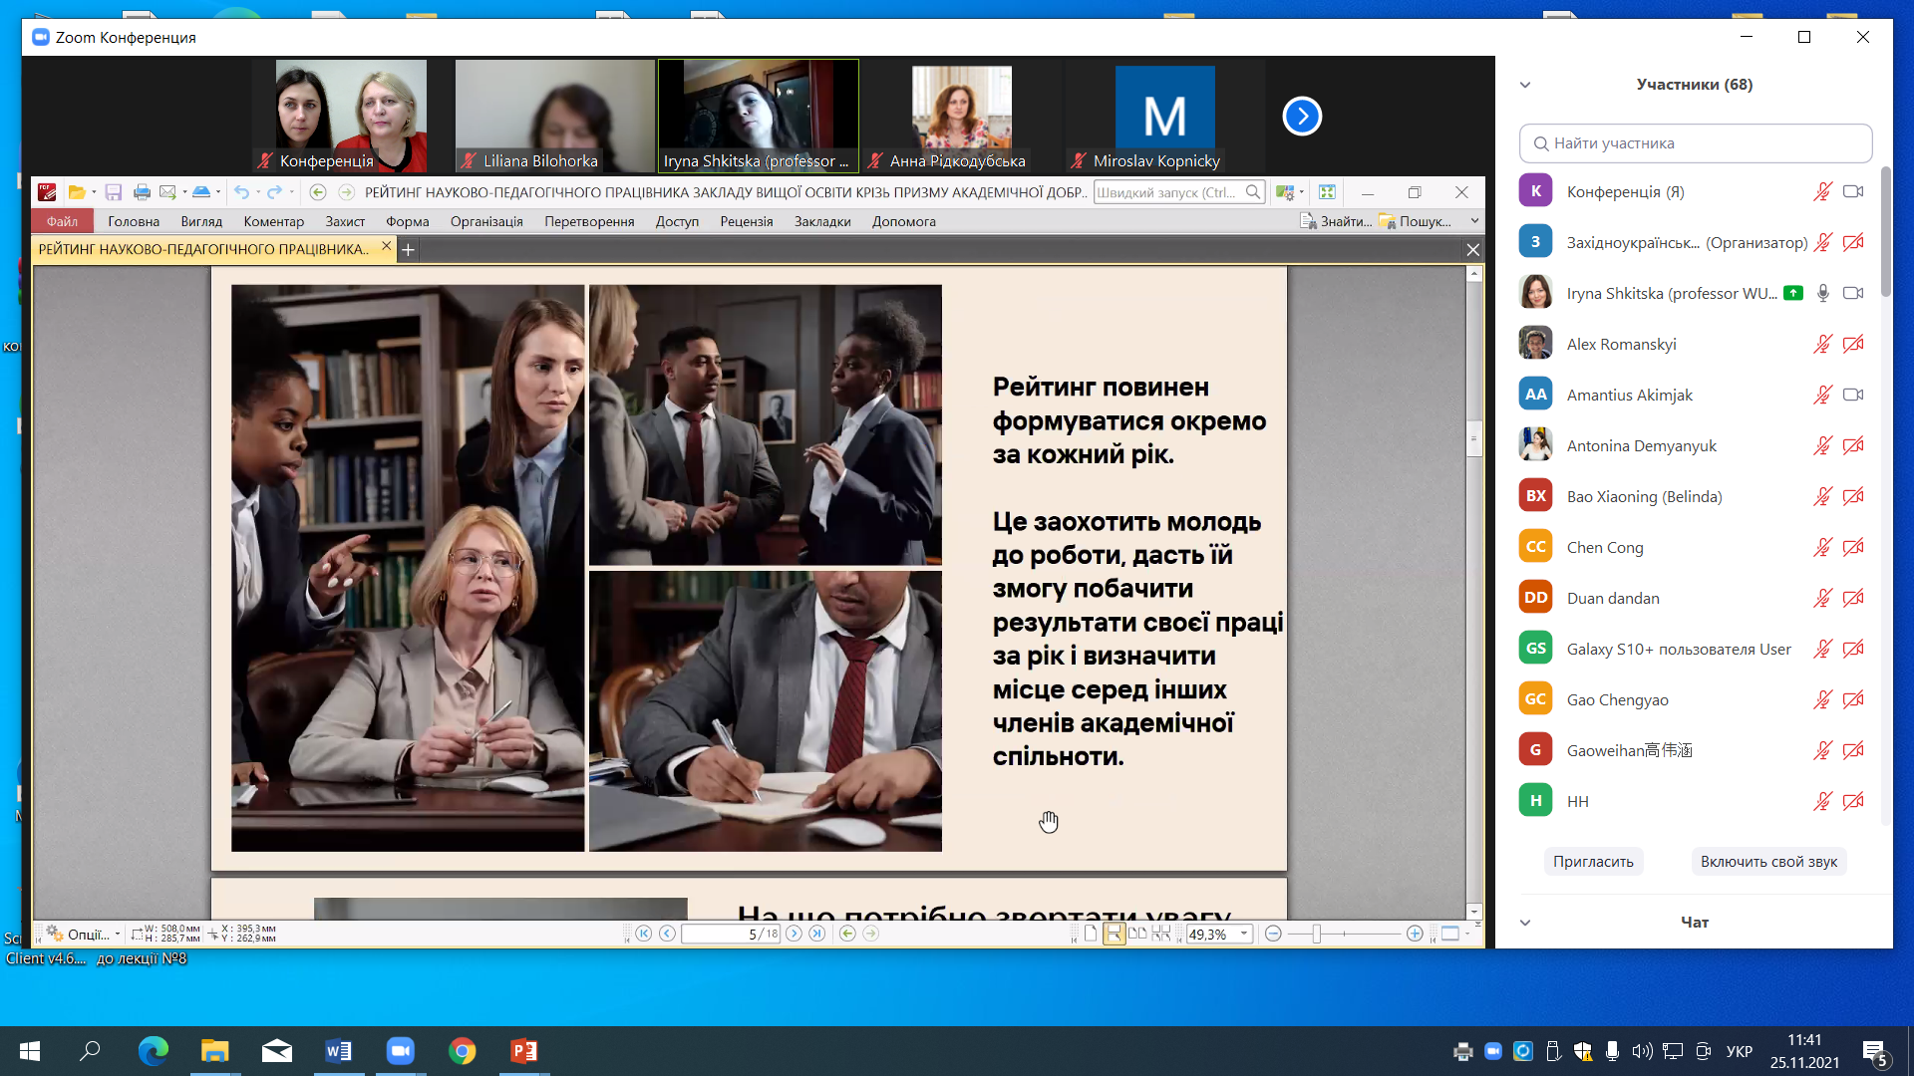1914x1076 pixels.
Task: Click magnifier in quick launch box
Action: [x=1253, y=192]
